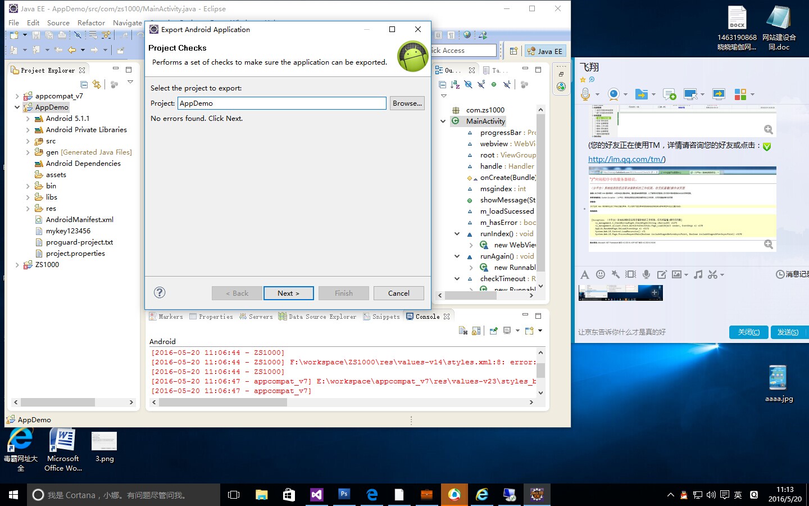The image size is (809, 506).
Task: Click the Next > button
Action: (288, 293)
